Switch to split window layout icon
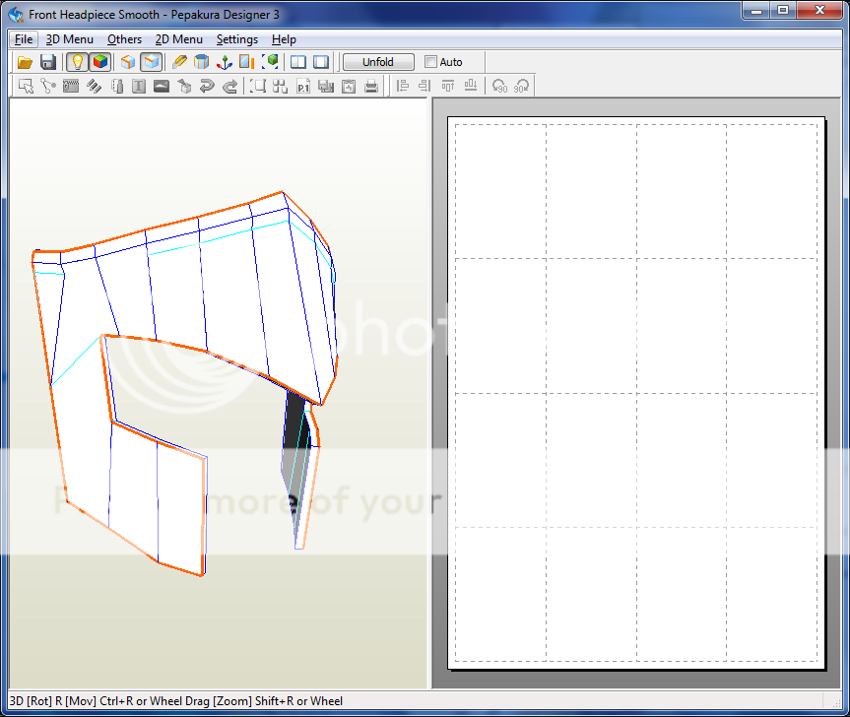Screen dimensions: 850x717 point(298,62)
